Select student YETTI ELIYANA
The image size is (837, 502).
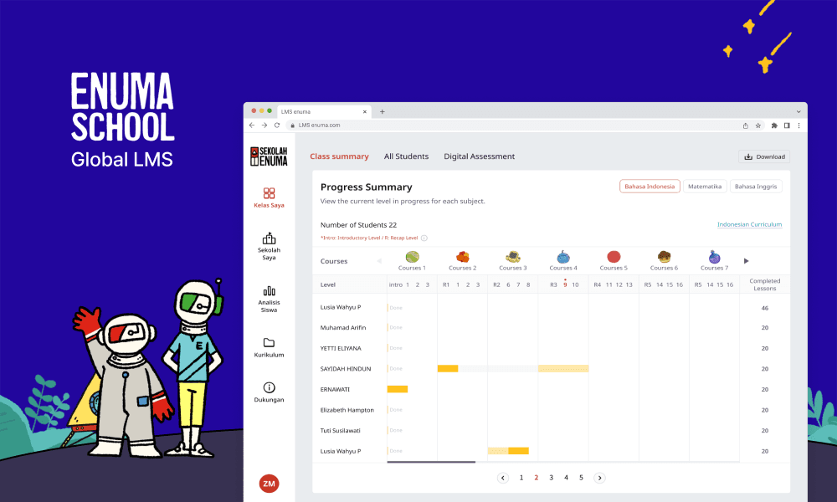pos(341,348)
